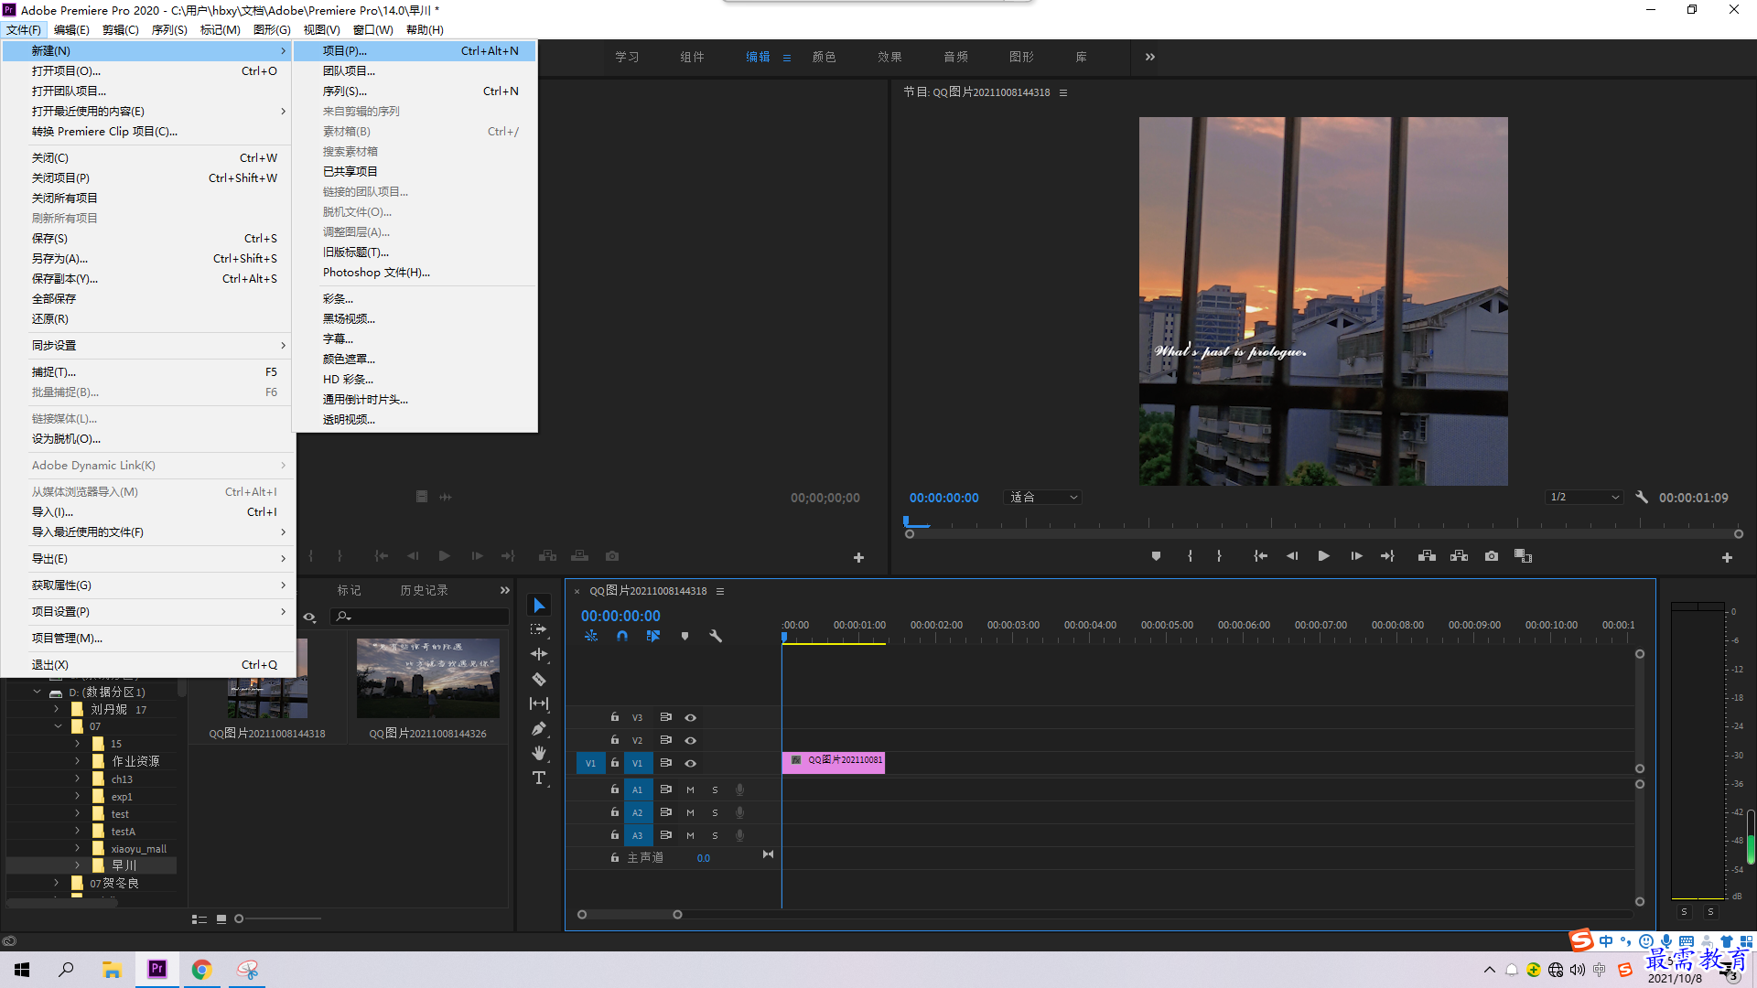1757x988 pixels.
Task: Export frame with camera icon
Action: click(1492, 556)
